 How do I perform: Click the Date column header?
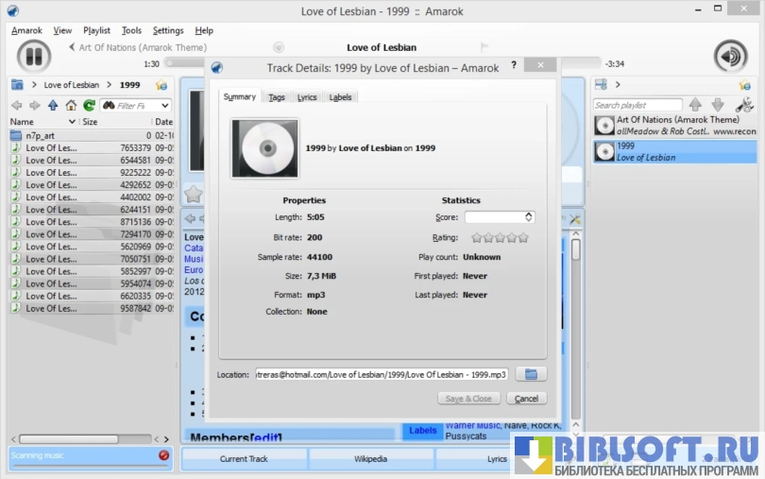click(x=164, y=122)
